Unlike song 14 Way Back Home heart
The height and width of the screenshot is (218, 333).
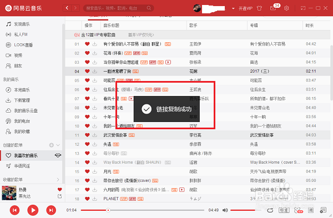[87, 163]
